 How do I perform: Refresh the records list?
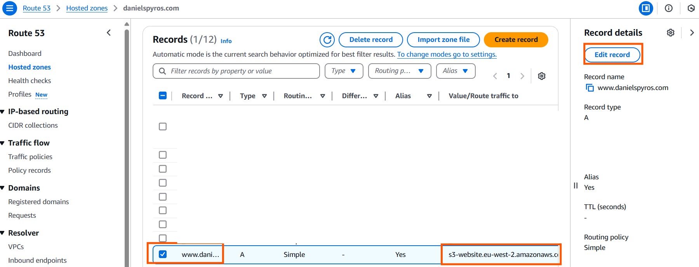point(327,40)
